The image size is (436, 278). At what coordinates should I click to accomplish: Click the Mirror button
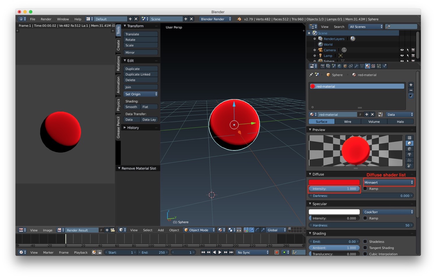point(141,52)
